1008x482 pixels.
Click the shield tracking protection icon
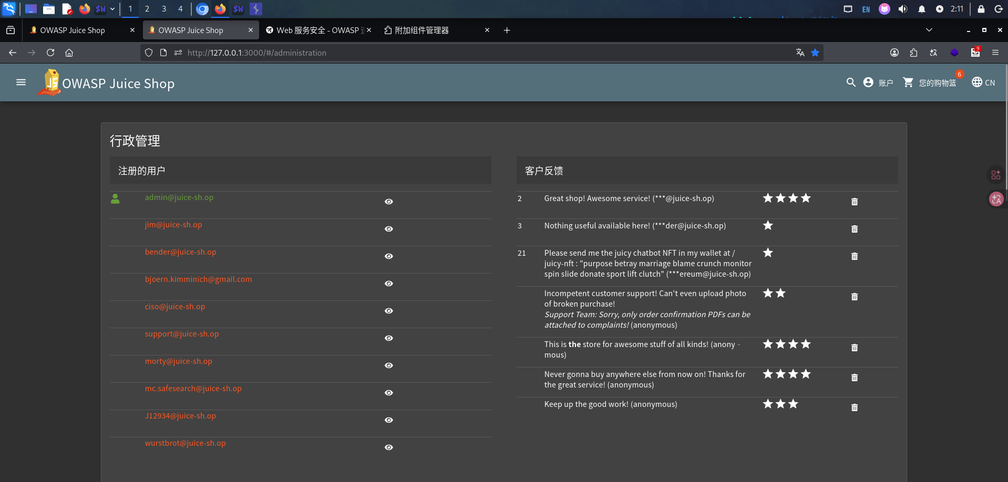[x=149, y=53]
